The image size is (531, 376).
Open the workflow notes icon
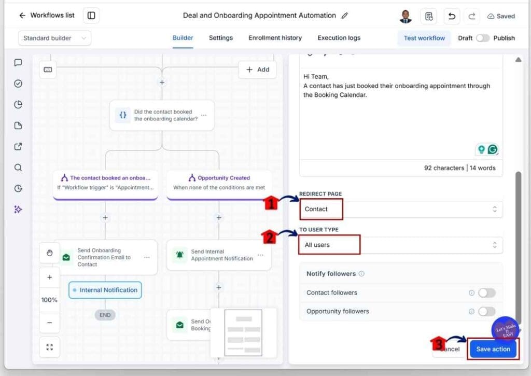point(428,16)
